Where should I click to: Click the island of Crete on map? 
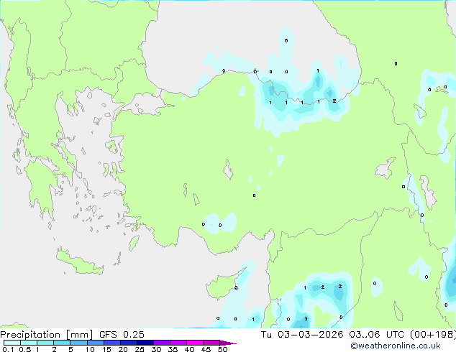(x=79, y=263)
